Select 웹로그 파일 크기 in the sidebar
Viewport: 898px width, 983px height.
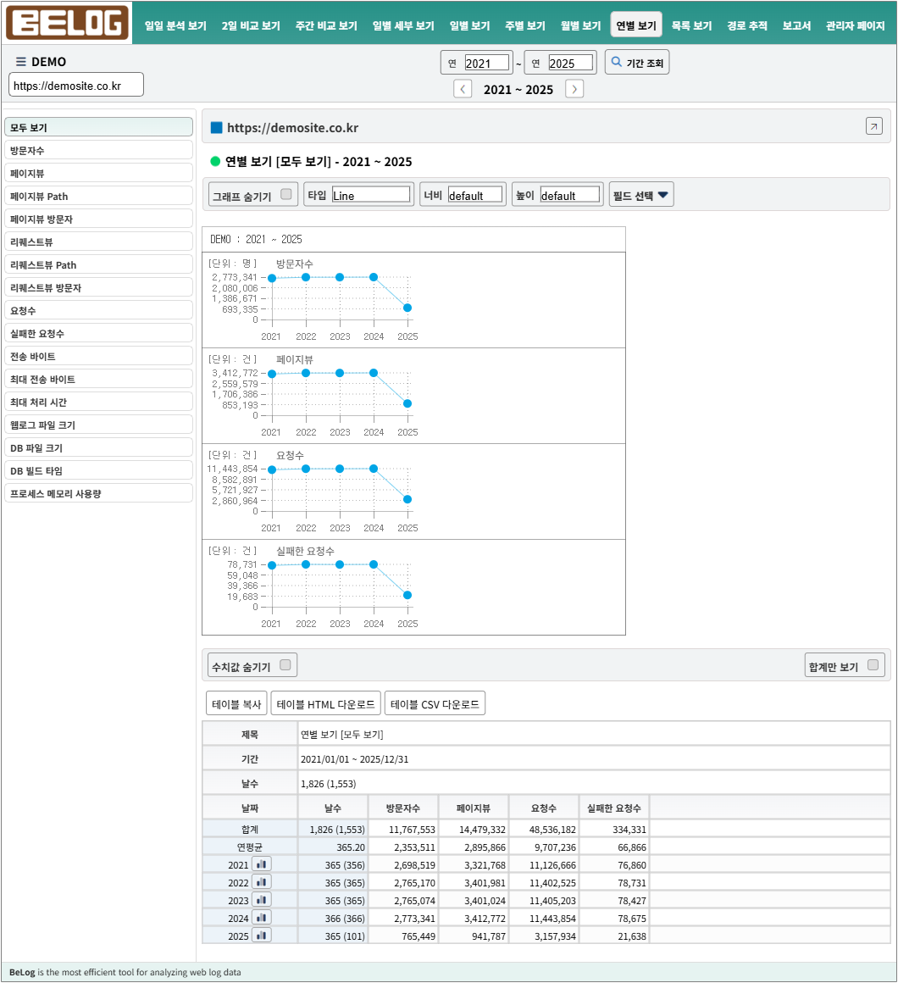coord(98,425)
